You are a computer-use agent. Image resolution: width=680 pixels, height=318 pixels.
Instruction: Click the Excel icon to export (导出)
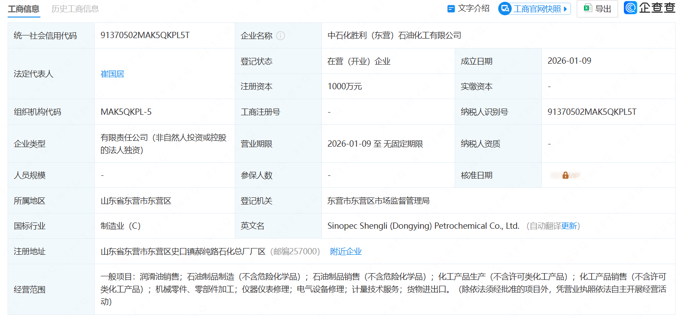587,9
